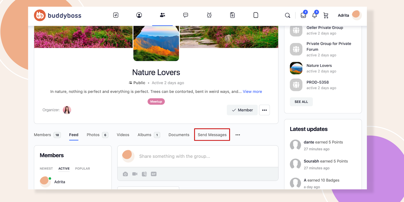Viewport: 404px width, 202px height.
Task: Switch to the Members tab
Action: tap(42, 135)
